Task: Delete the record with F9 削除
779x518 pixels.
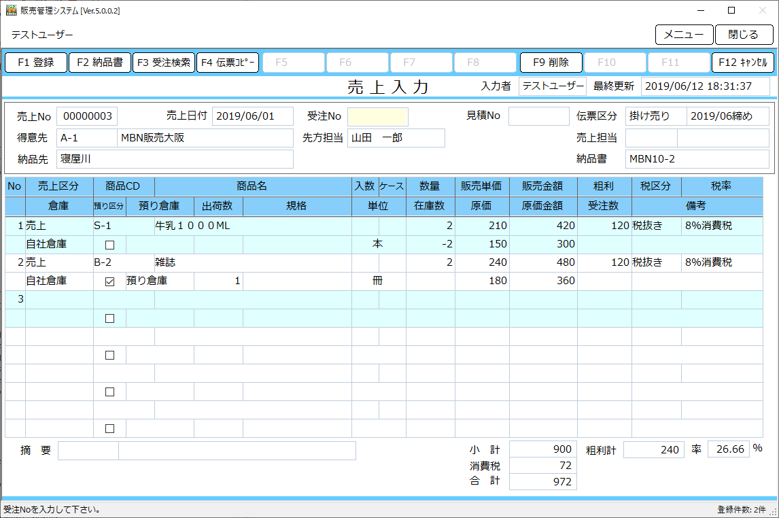Action: 551,63
